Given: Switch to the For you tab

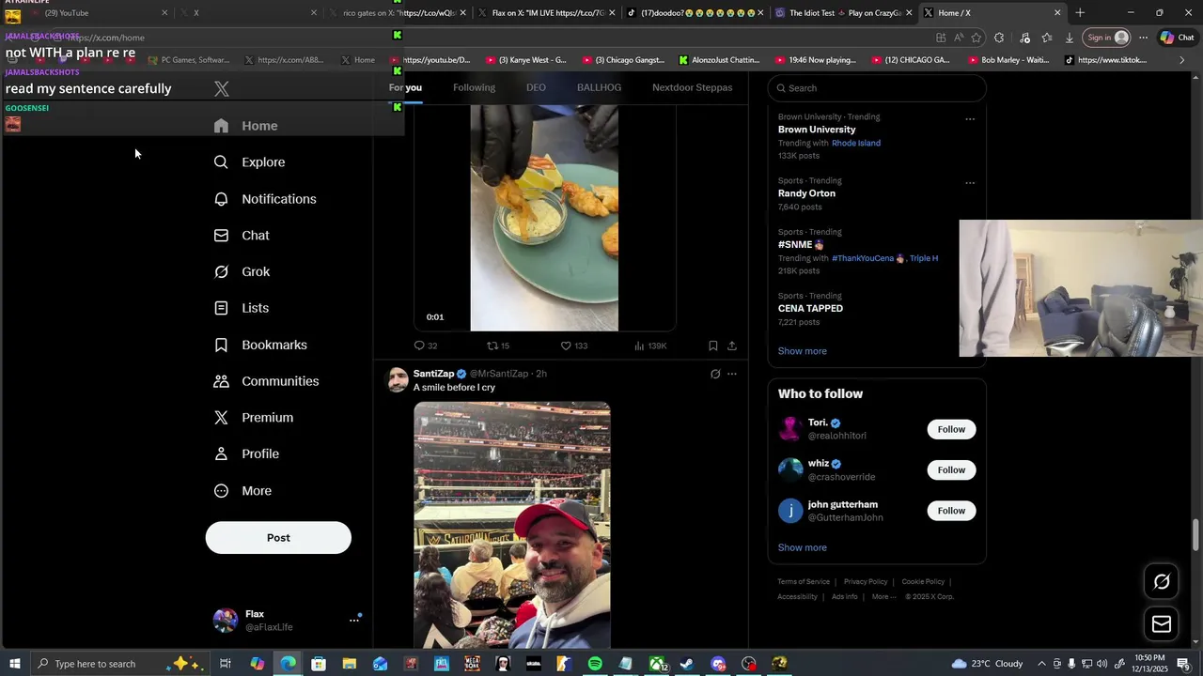Looking at the screenshot, I should click(x=405, y=87).
